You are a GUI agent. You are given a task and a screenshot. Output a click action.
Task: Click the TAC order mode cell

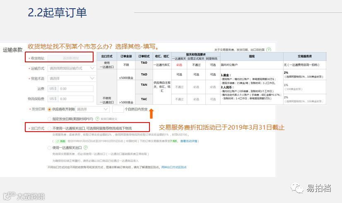144,99
